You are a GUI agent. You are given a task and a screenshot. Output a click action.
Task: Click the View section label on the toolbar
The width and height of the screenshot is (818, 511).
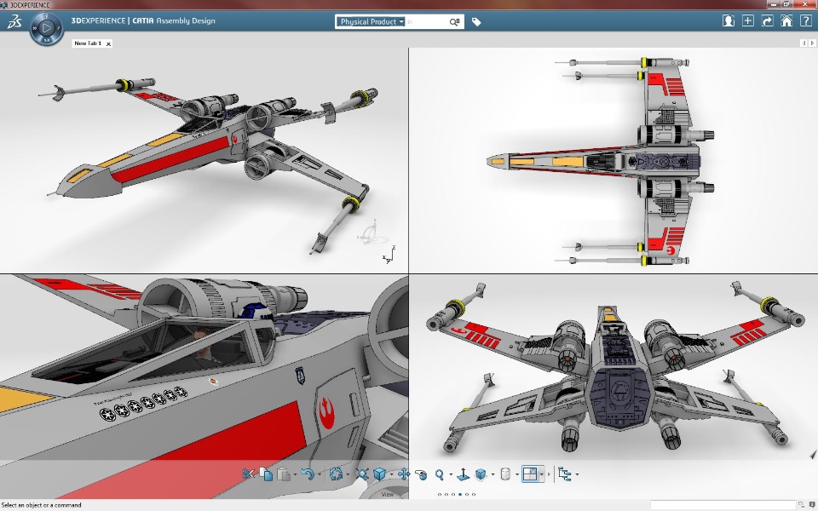click(388, 494)
